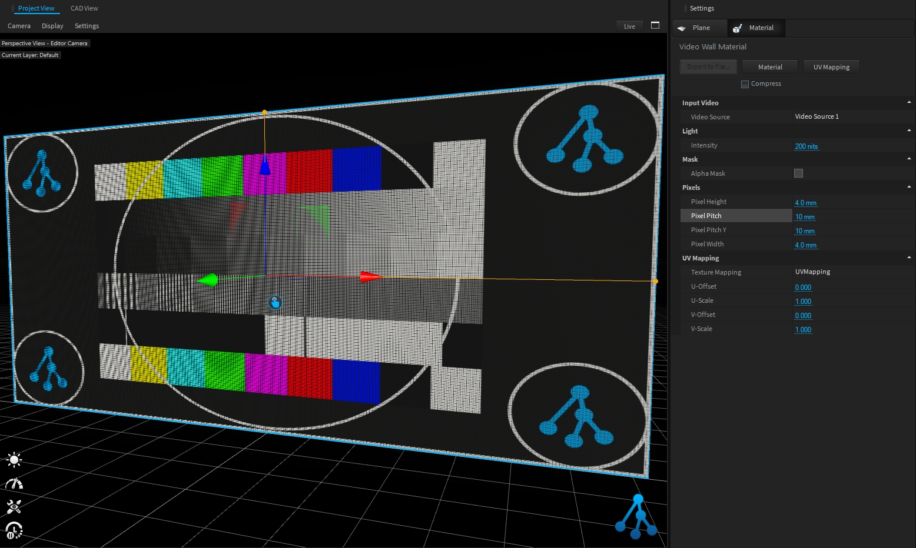Click the green Y-axis gizmo arrow

[x=208, y=280]
